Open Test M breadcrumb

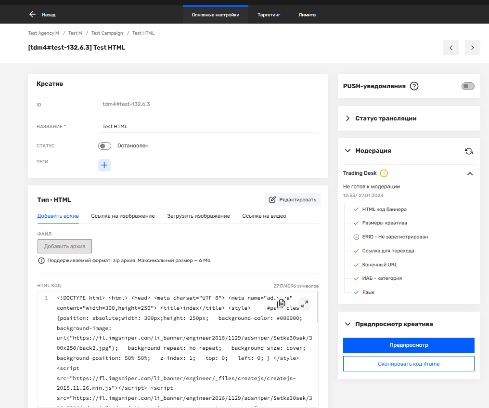coord(75,33)
